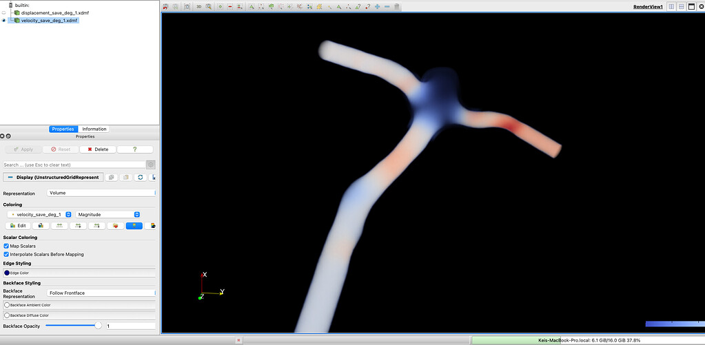Toggle the 3D interaction mode button
The image size is (705, 345).
(198, 7)
